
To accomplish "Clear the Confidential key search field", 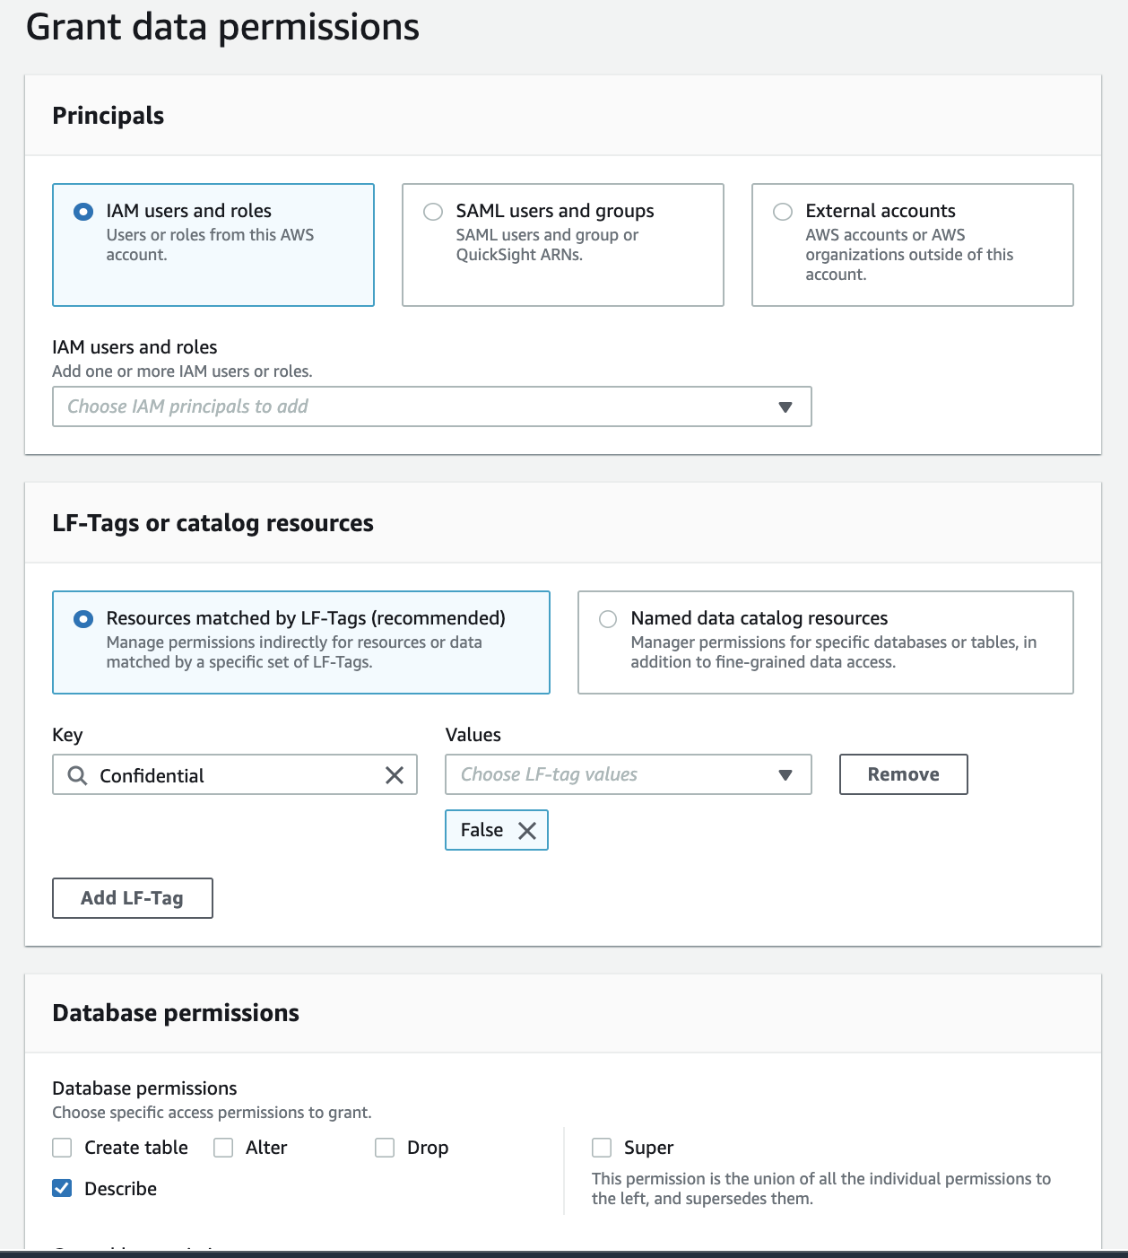I will point(395,775).
